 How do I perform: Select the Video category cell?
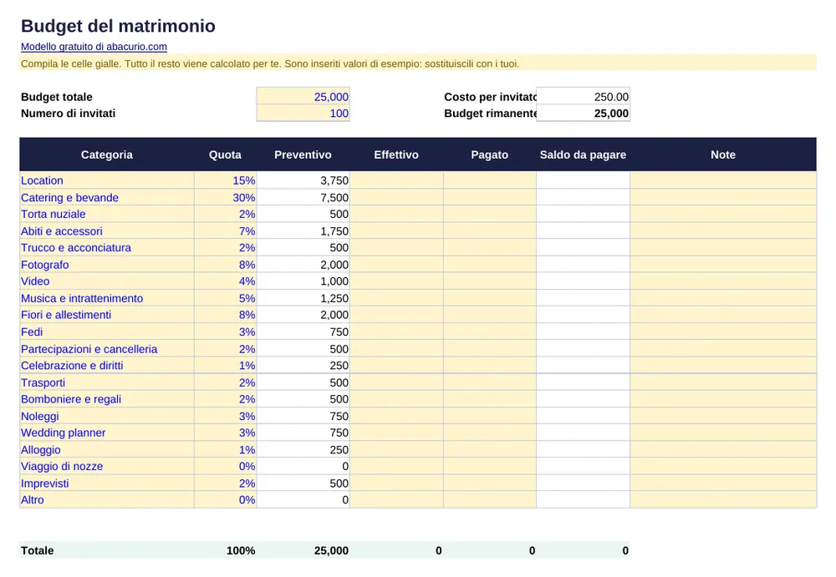[107, 281]
